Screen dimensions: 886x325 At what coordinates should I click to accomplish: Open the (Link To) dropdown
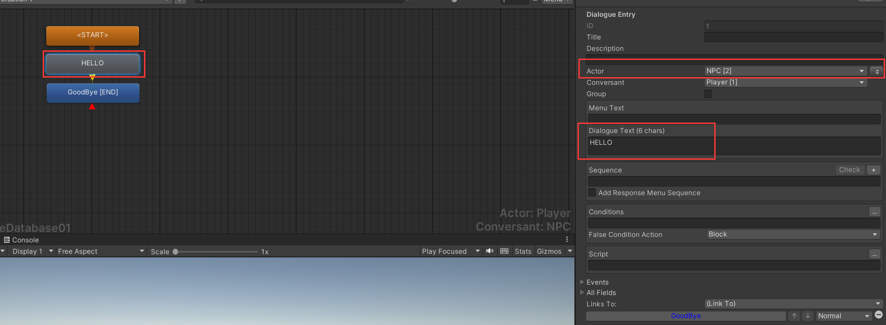pyautogui.click(x=793, y=304)
